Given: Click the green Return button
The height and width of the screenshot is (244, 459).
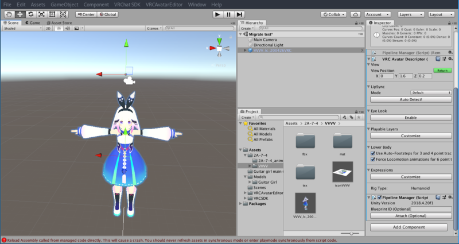Looking at the screenshot, I should pos(442,70).
